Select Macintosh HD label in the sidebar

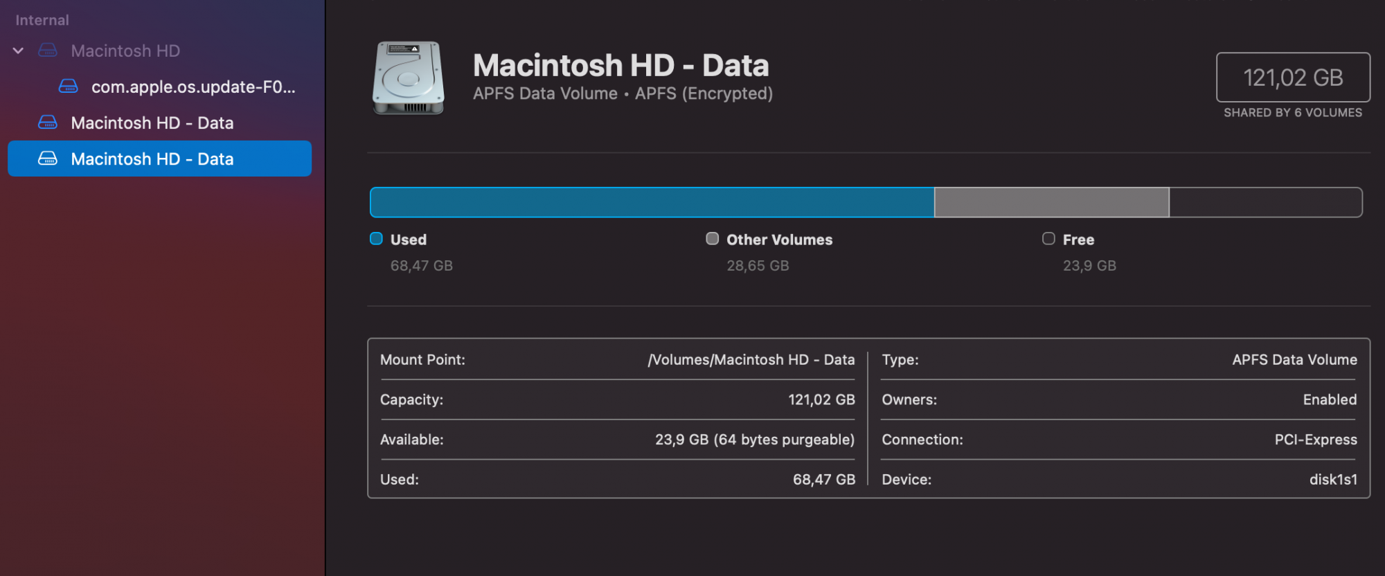(x=125, y=51)
